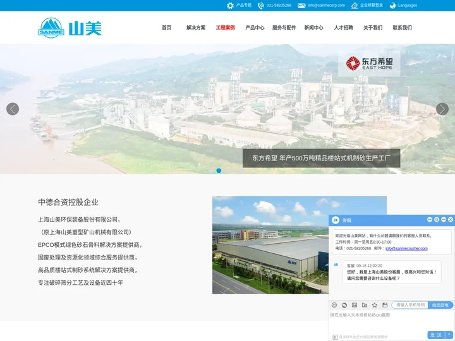Click the 给您回电 callback button
Viewport: 455px width, 341px height.
click(440, 305)
